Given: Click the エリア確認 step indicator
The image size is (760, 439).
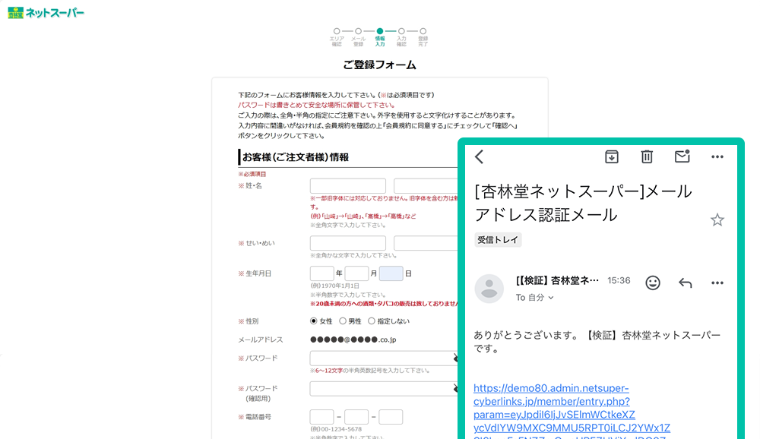Looking at the screenshot, I should (x=337, y=36).
